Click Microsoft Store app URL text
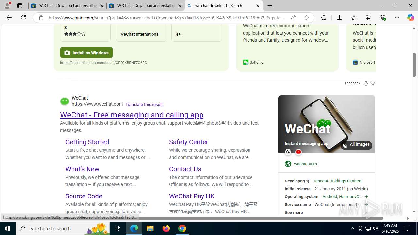 click(104, 63)
